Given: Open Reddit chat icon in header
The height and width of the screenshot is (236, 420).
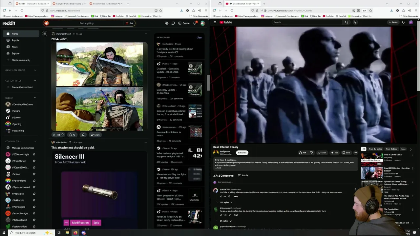Looking at the screenshot, I should [x=173, y=23].
